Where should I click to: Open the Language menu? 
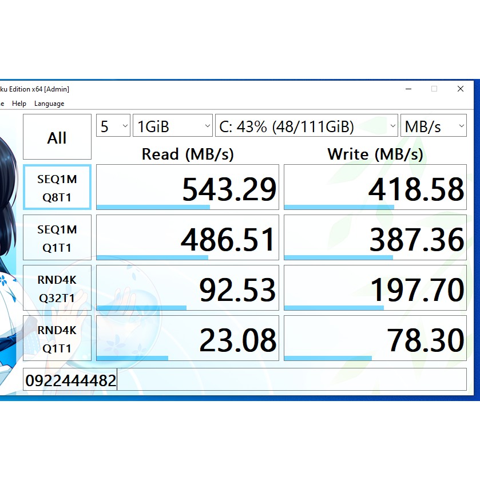pos(49,104)
